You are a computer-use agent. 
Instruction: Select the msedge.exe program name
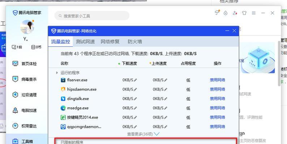(x=78, y=108)
